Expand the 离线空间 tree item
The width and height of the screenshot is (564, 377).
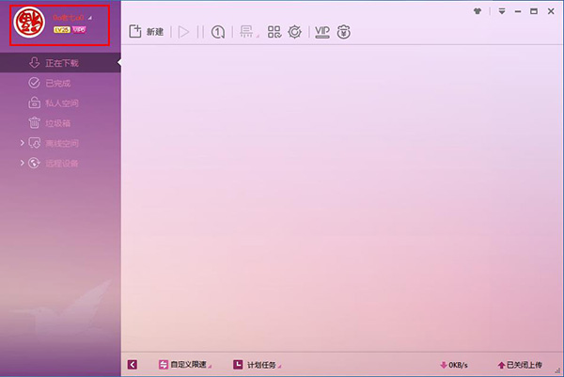pyautogui.click(x=23, y=143)
